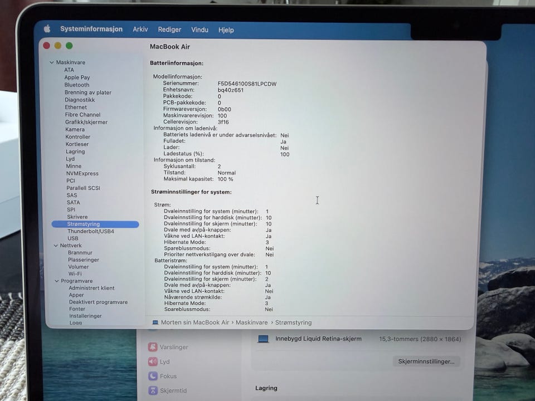This screenshot has width=535, height=401.
Task: Open the Apple menu
Action: click(x=47, y=28)
